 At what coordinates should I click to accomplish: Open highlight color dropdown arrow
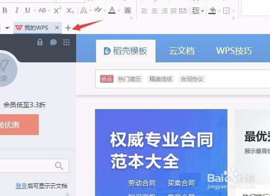click(105, 11)
